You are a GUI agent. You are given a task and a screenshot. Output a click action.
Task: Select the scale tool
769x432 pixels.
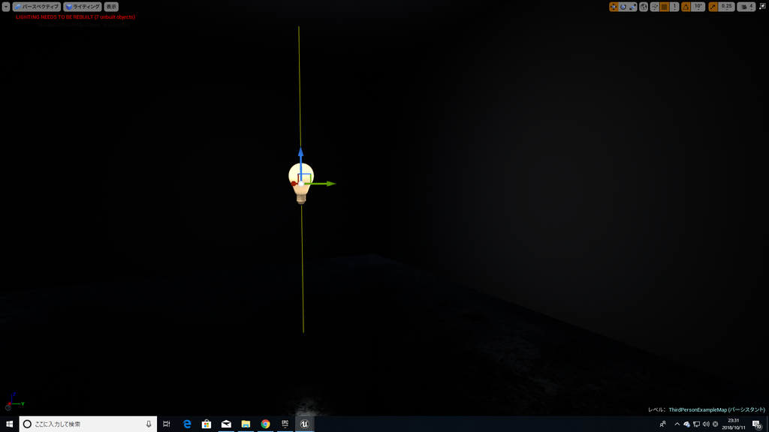pos(631,6)
